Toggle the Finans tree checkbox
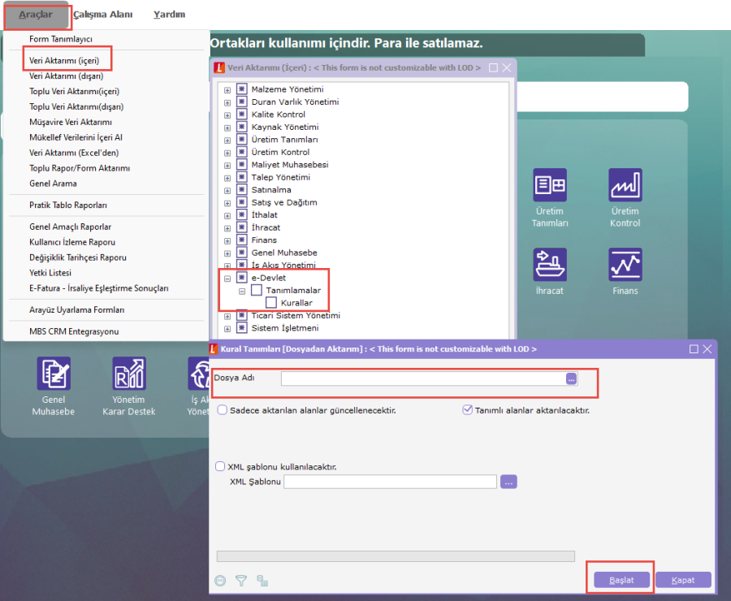This screenshot has height=601, width=731. [241, 240]
